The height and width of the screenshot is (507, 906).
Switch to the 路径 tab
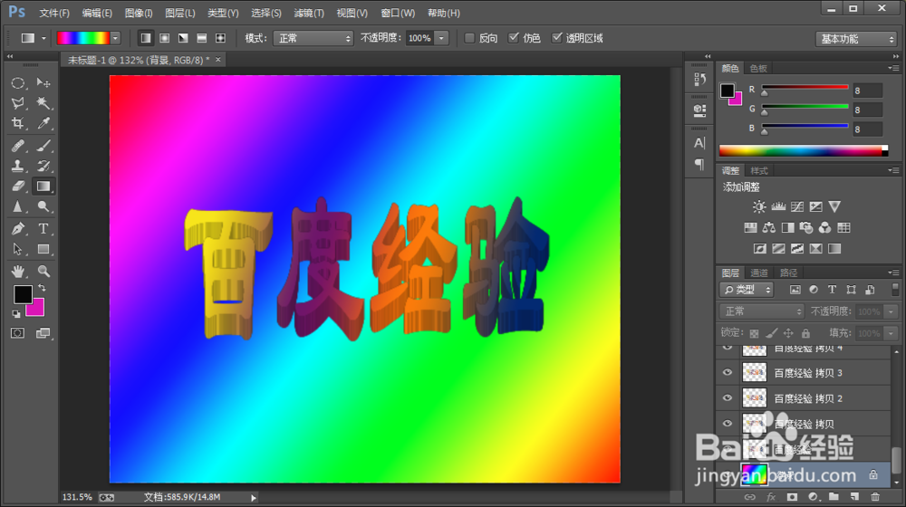pos(788,273)
